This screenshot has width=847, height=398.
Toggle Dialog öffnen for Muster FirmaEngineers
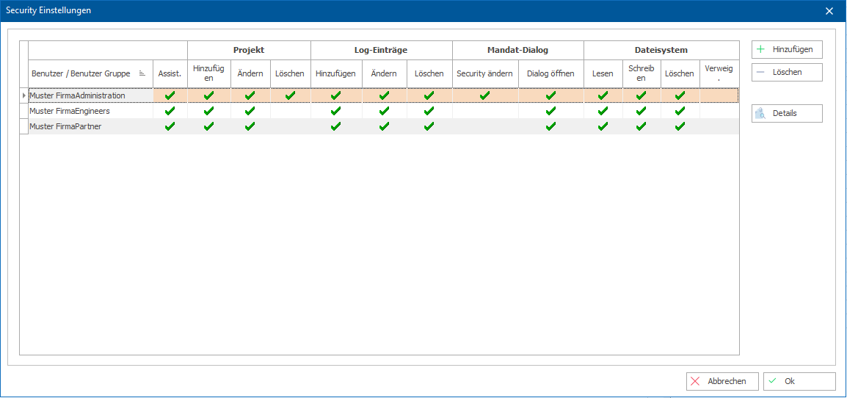point(551,111)
